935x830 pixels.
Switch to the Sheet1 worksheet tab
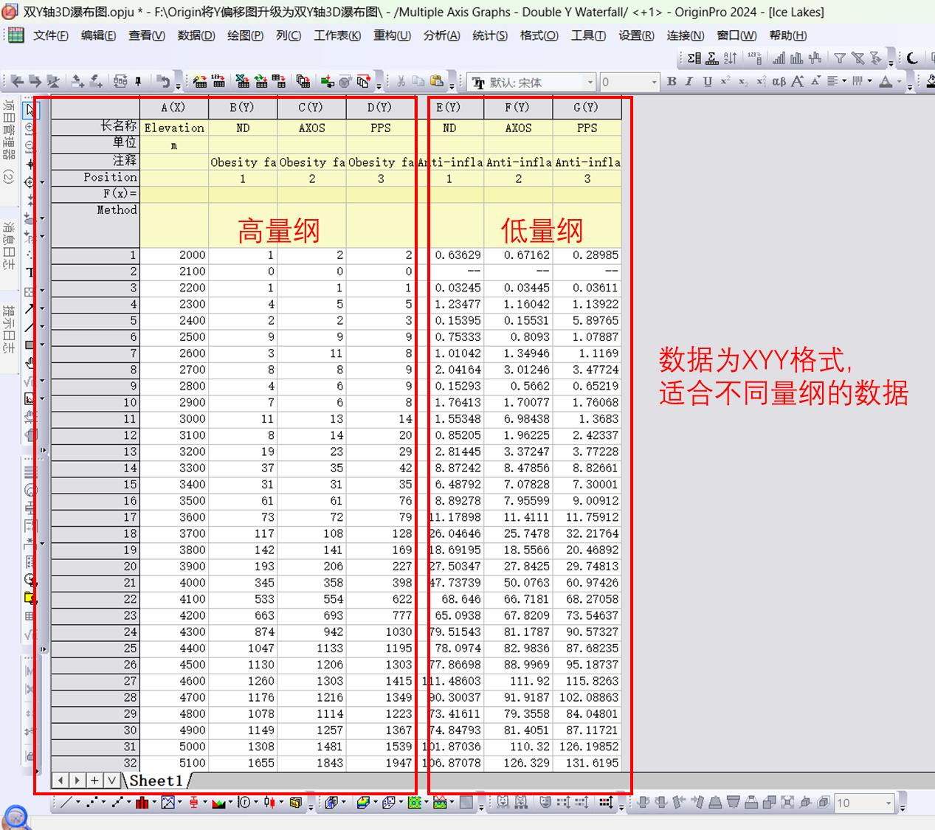[156, 781]
